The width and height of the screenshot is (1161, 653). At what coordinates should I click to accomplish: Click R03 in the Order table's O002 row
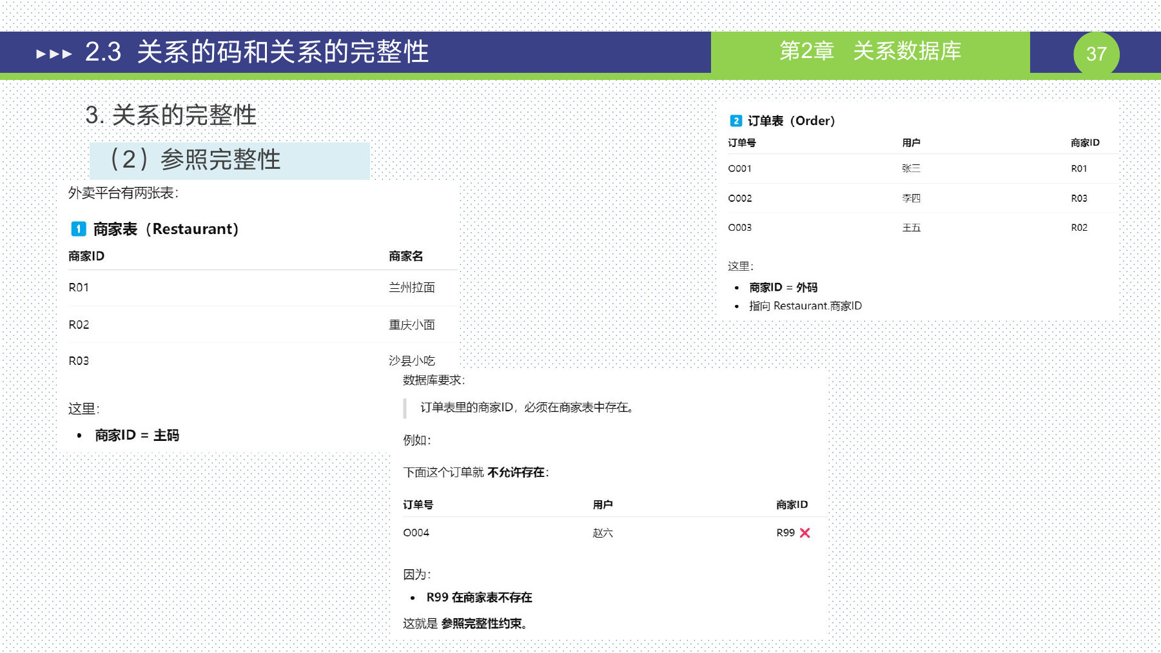[x=1079, y=198]
